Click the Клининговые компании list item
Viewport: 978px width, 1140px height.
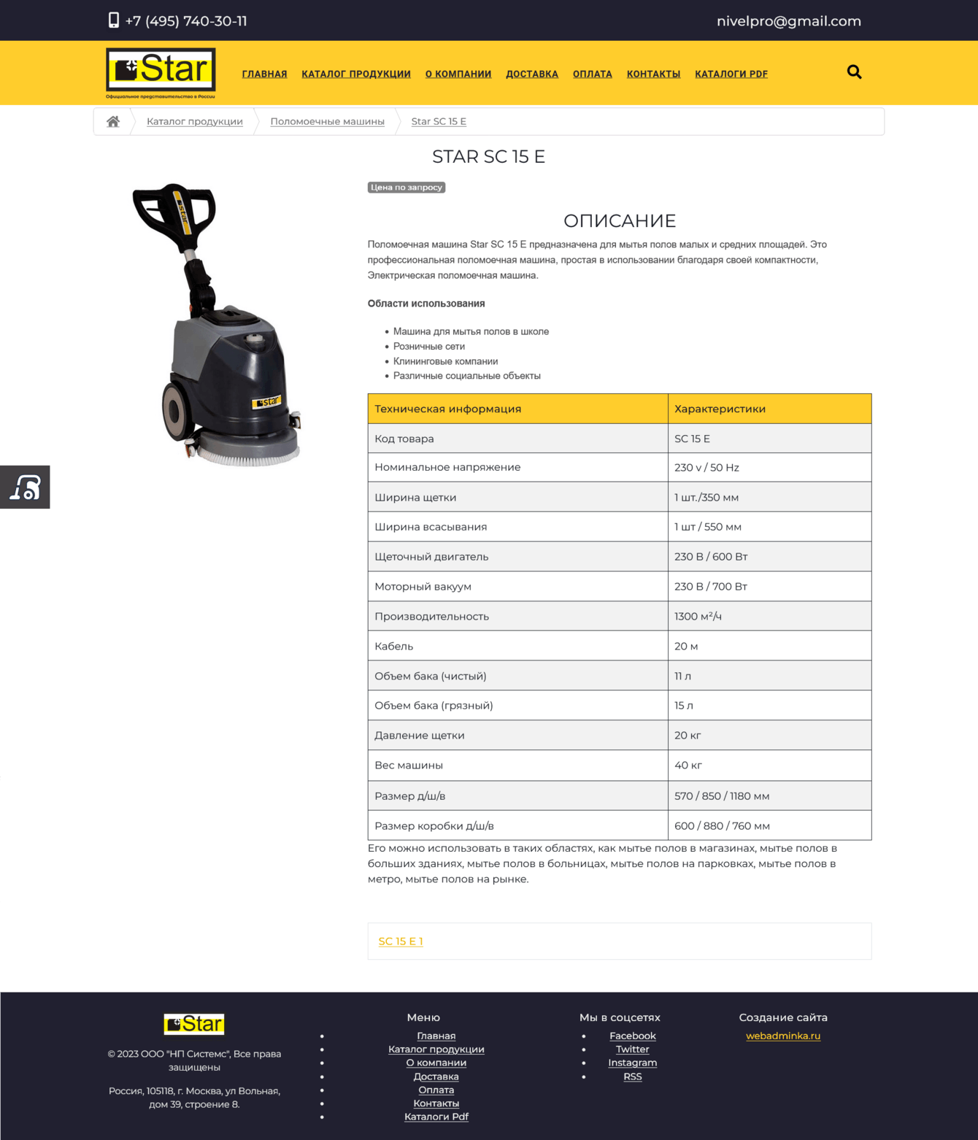(x=446, y=361)
